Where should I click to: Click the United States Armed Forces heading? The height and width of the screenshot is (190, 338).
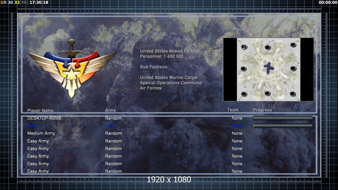170,51
